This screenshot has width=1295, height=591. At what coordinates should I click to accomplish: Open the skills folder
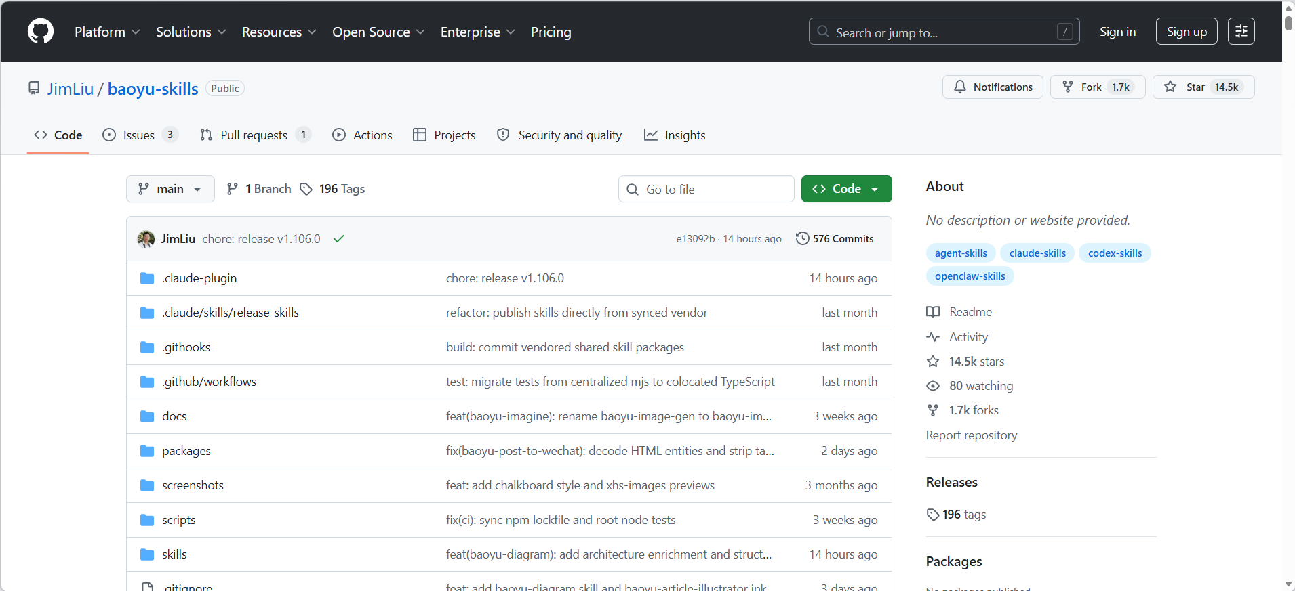click(174, 554)
